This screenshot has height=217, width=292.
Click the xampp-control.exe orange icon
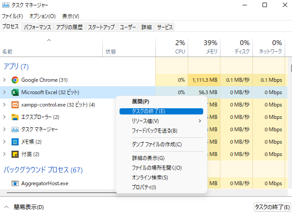(x=15, y=105)
